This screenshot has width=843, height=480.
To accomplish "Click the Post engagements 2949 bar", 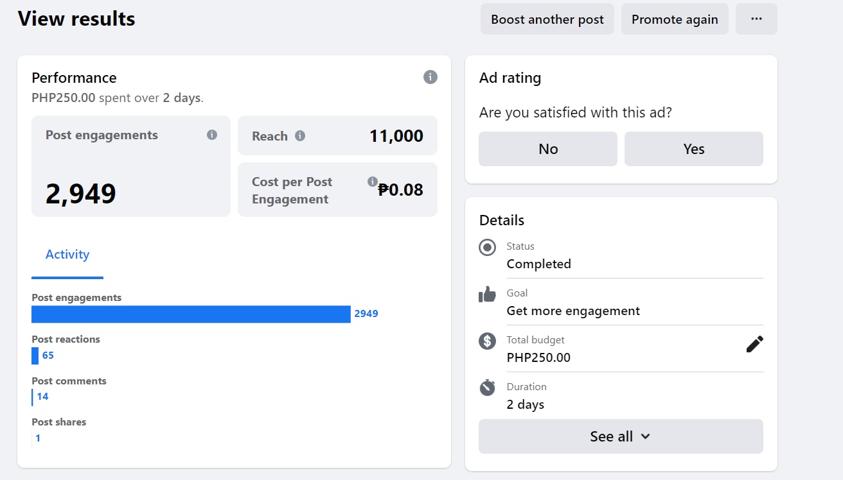I will pyautogui.click(x=191, y=314).
